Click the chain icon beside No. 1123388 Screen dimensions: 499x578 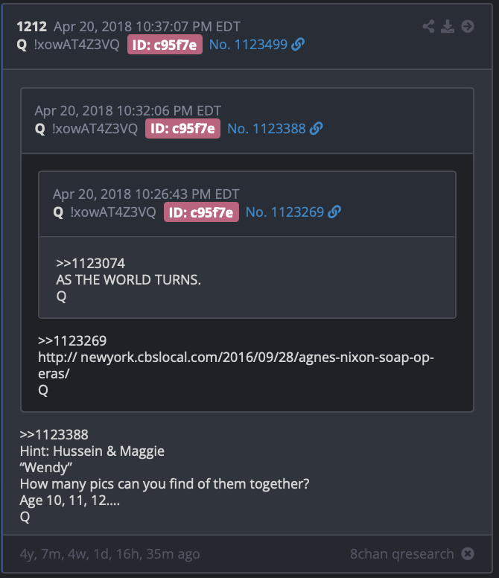coord(317,128)
